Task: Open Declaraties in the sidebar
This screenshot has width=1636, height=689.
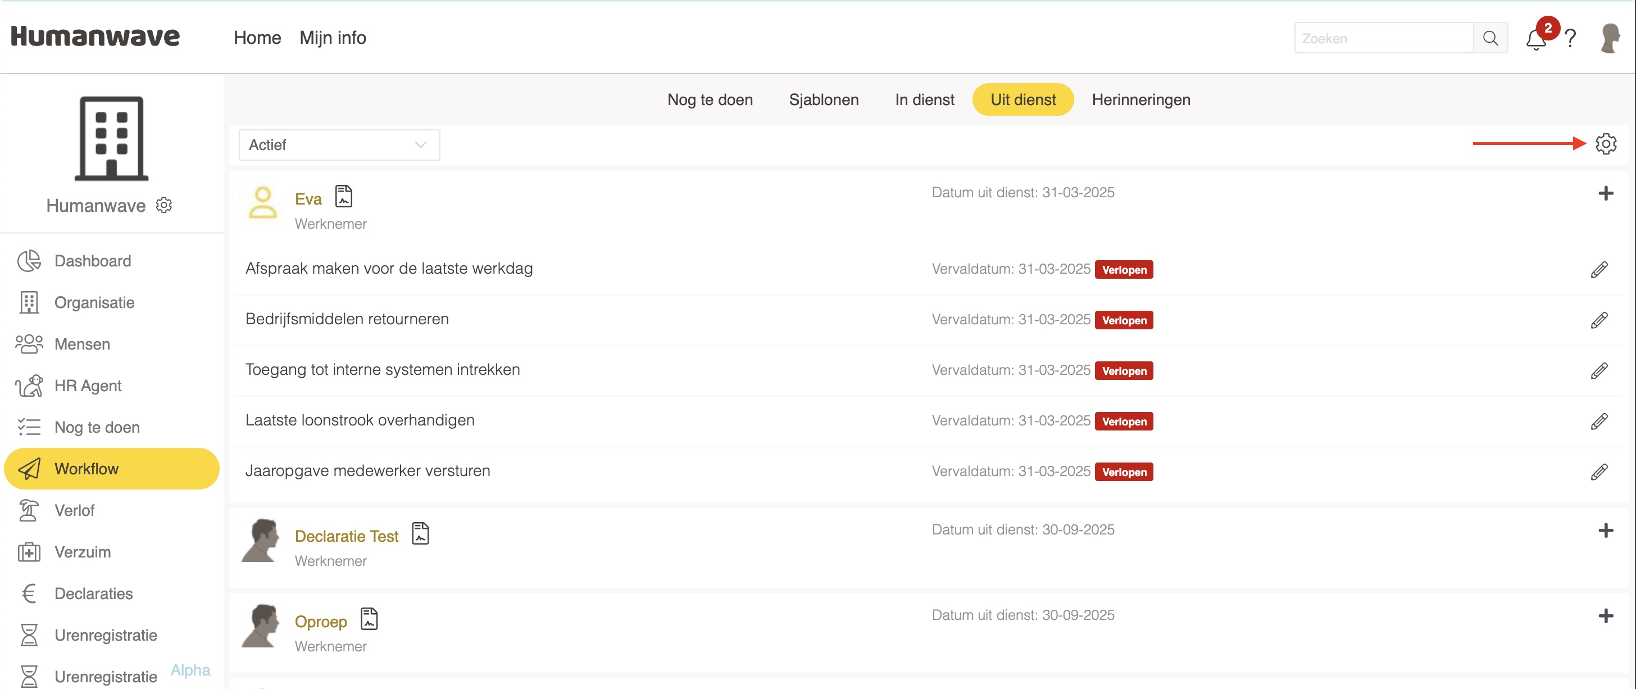Action: point(112,594)
